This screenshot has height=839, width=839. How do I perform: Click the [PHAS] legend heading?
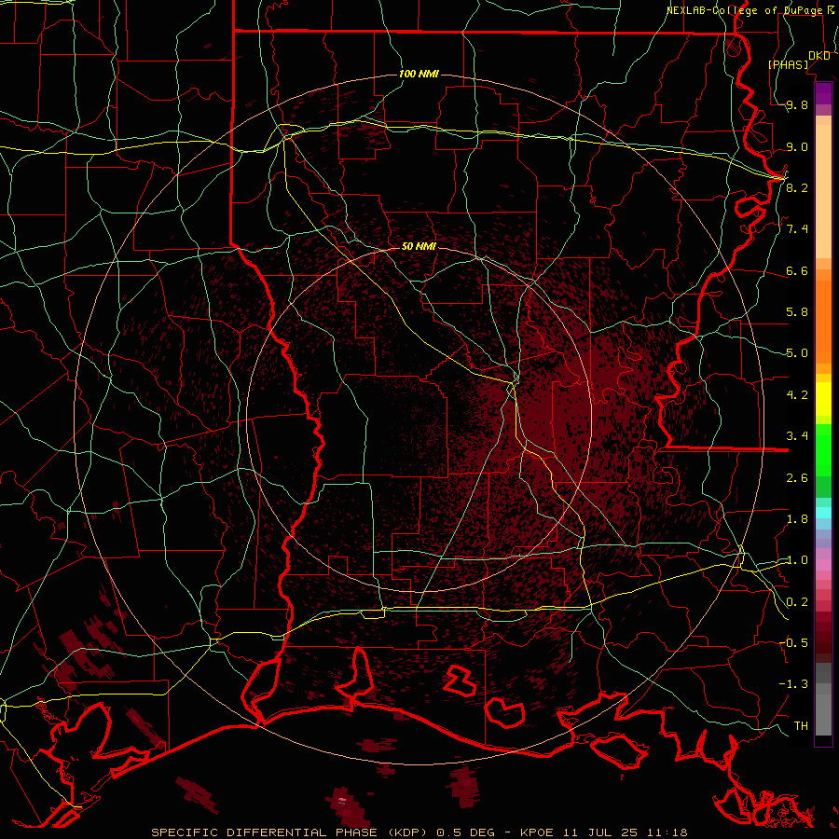coord(788,64)
